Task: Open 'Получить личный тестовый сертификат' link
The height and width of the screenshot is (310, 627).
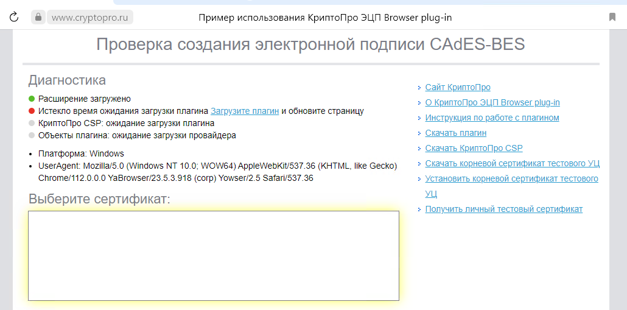Action: tap(503, 209)
